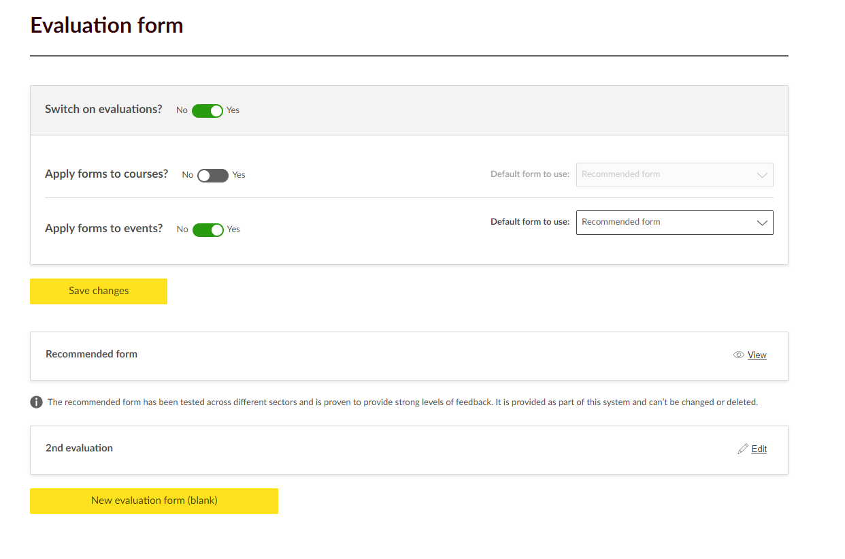Click the pencil icon beside Edit

point(742,449)
